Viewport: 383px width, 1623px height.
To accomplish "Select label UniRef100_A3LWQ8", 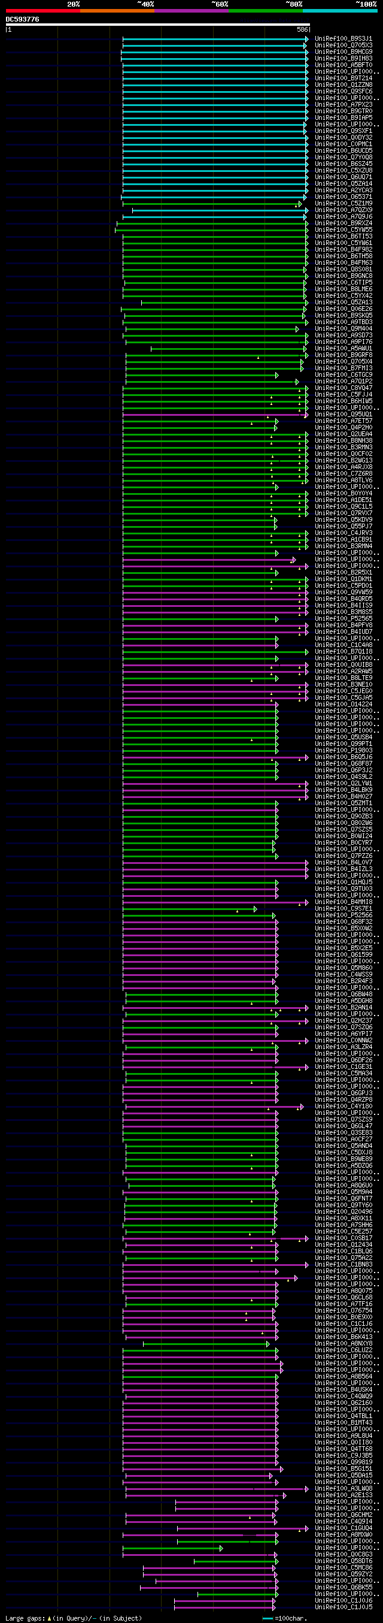I will click(x=344, y=1488).
